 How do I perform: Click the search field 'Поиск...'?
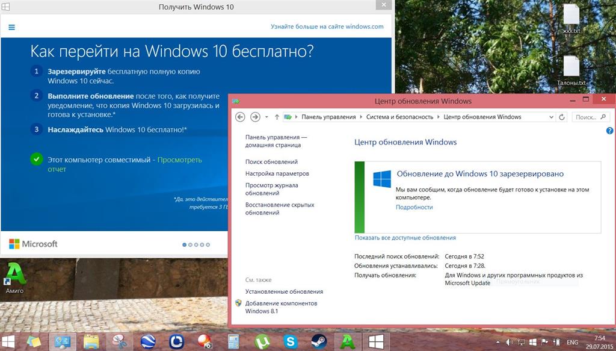tap(590, 117)
